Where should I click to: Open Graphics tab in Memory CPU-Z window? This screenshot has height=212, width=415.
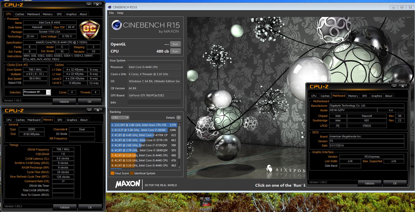(x=72, y=120)
